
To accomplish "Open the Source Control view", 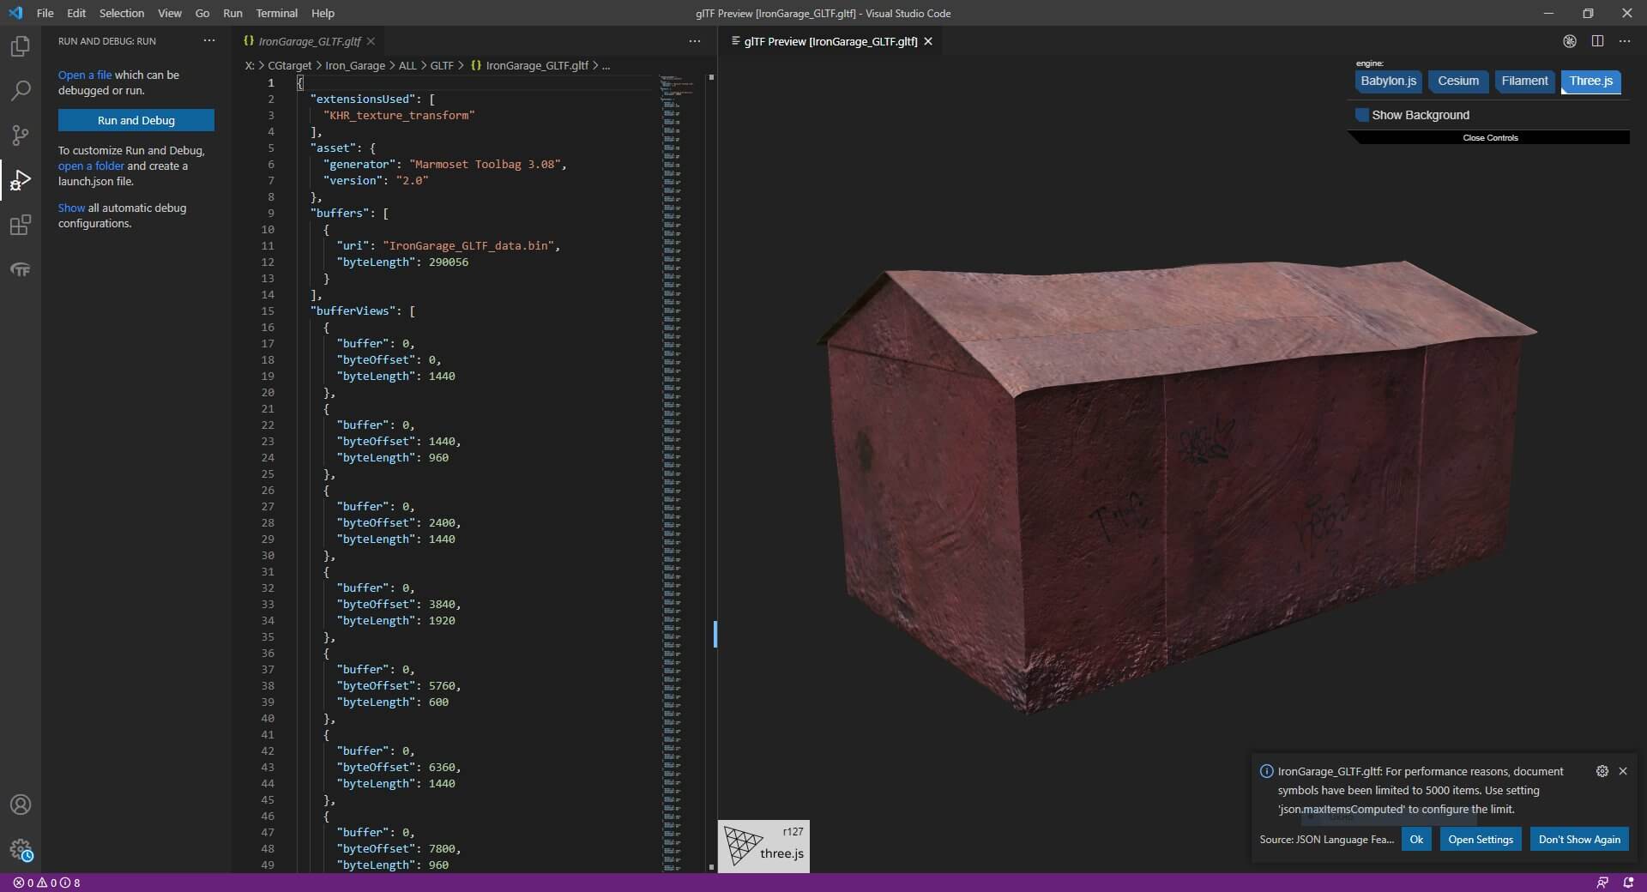I will tap(20, 136).
